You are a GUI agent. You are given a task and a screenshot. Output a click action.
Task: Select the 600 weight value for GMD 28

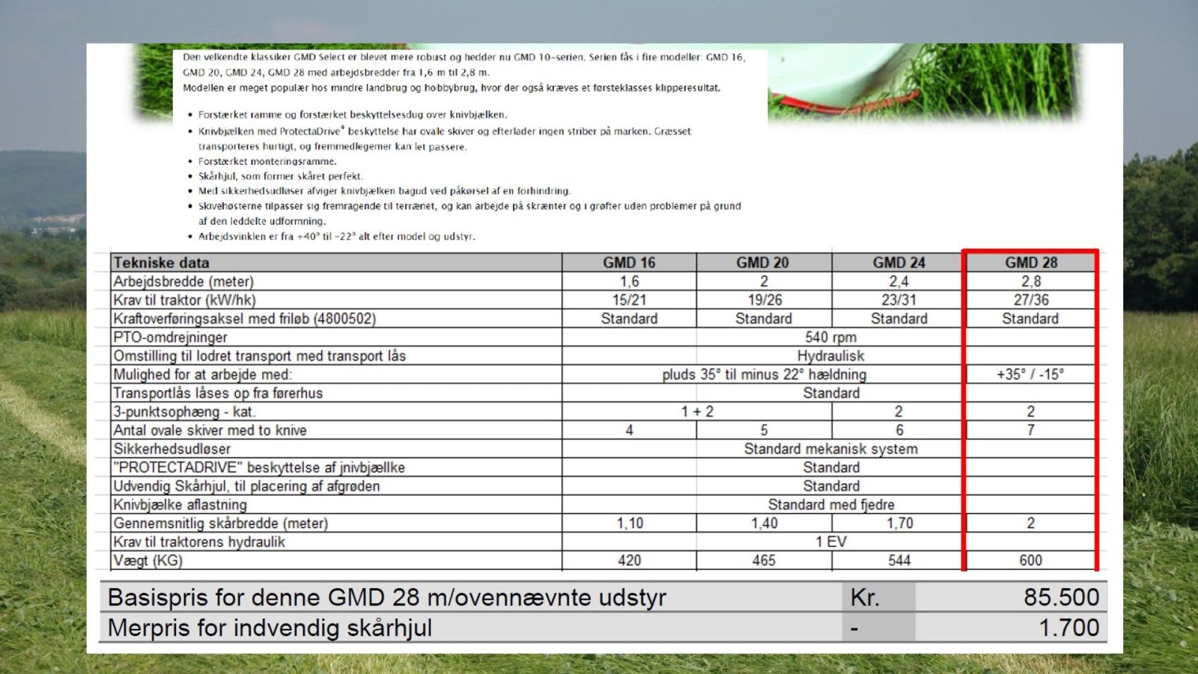pos(1030,560)
